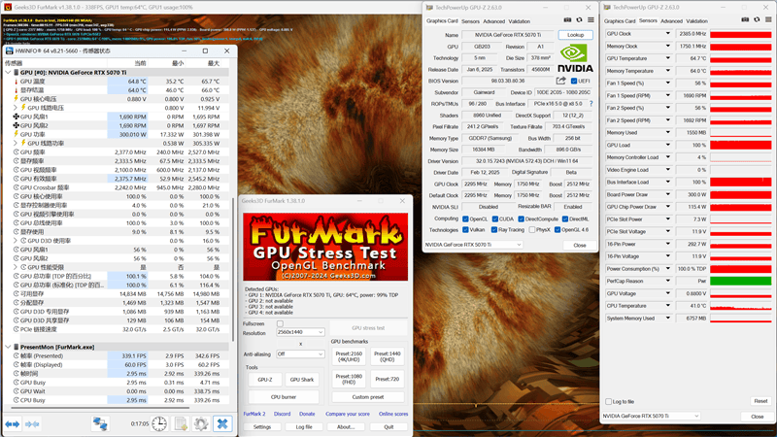Open GPU Clock sensor dropdown arrow
The width and height of the screenshot is (777, 437).
tap(667, 34)
